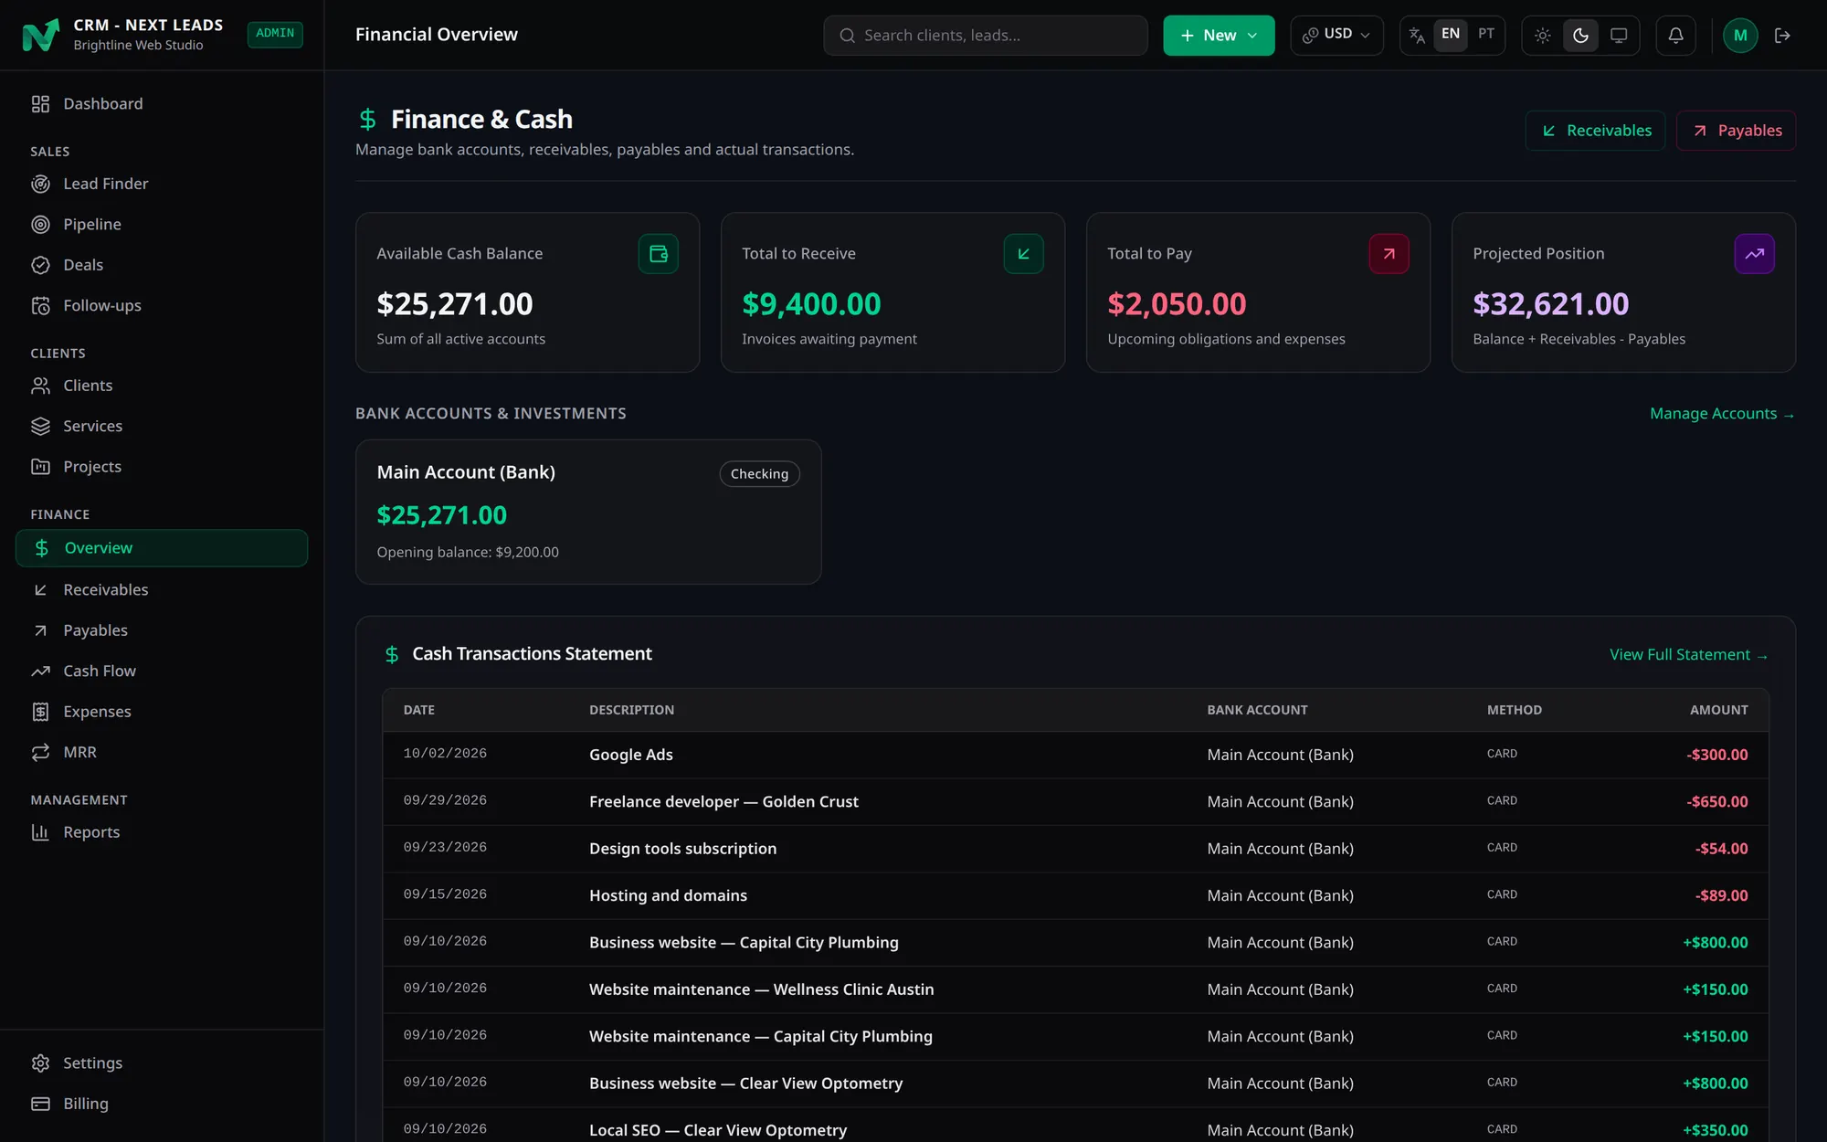The height and width of the screenshot is (1142, 1827).
Task: Click the logout icon in header
Action: 1782,36
